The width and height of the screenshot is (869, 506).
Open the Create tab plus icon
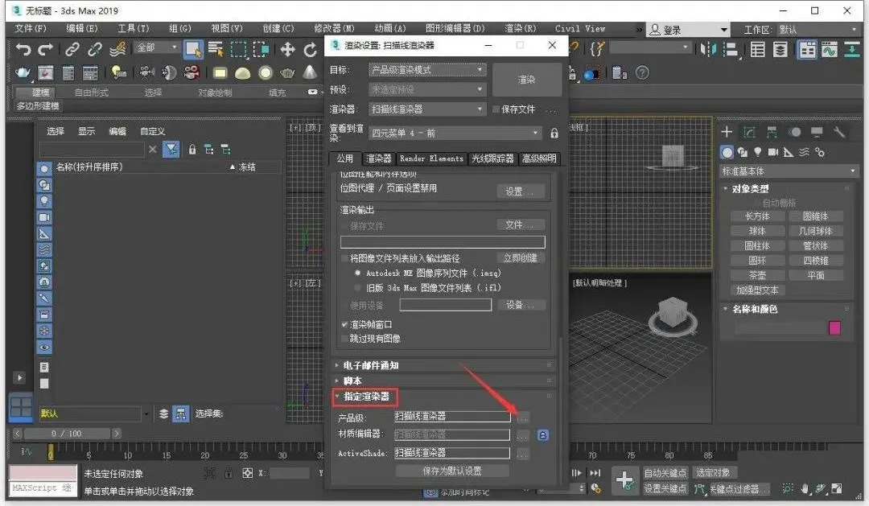pyautogui.click(x=727, y=131)
